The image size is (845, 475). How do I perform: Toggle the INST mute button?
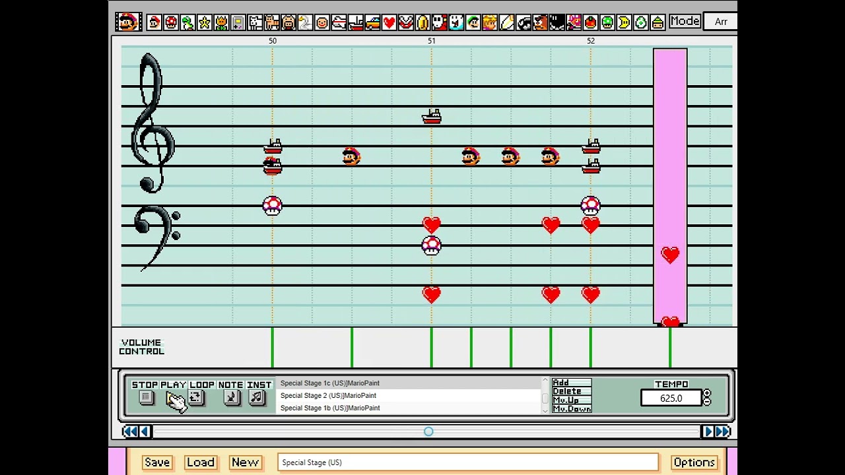pyautogui.click(x=257, y=398)
